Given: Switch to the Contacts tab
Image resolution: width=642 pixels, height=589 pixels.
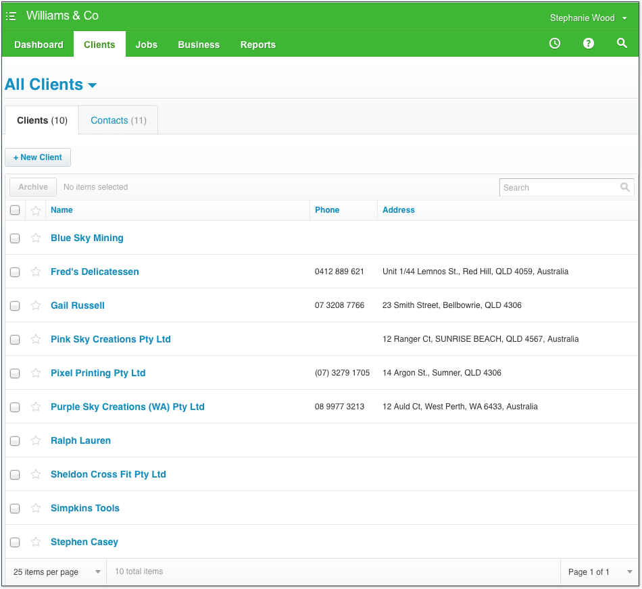Looking at the screenshot, I should pyautogui.click(x=118, y=120).
